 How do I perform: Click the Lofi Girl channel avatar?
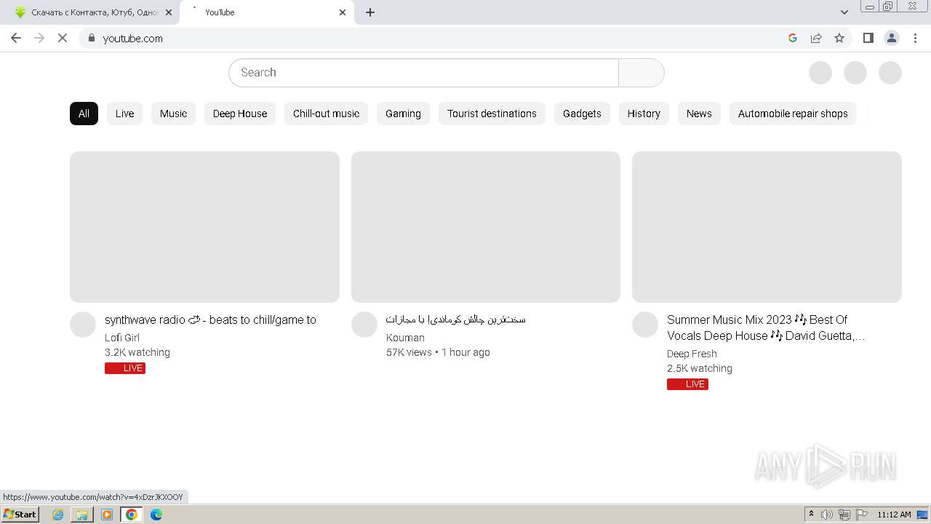83,325
